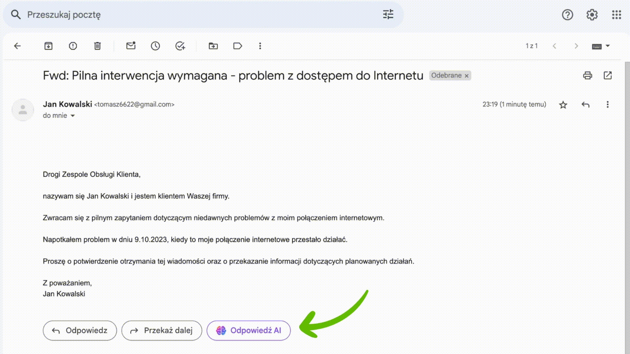Viewport: 630px width, 354px height.
Task: Snooze the email with the clock icon
Action: [156, 46]
